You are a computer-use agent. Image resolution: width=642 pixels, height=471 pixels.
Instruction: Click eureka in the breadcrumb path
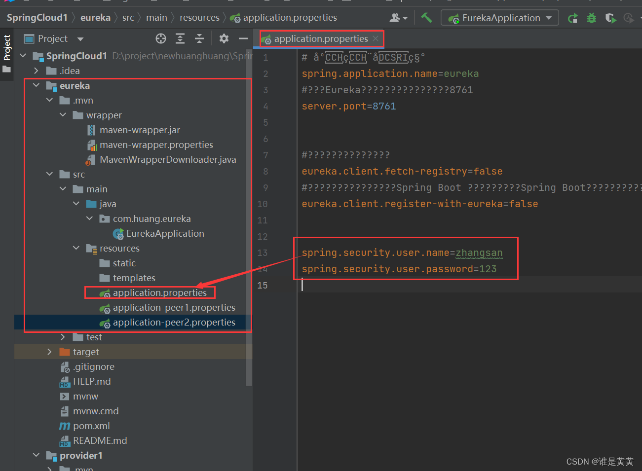click(95, 17)
